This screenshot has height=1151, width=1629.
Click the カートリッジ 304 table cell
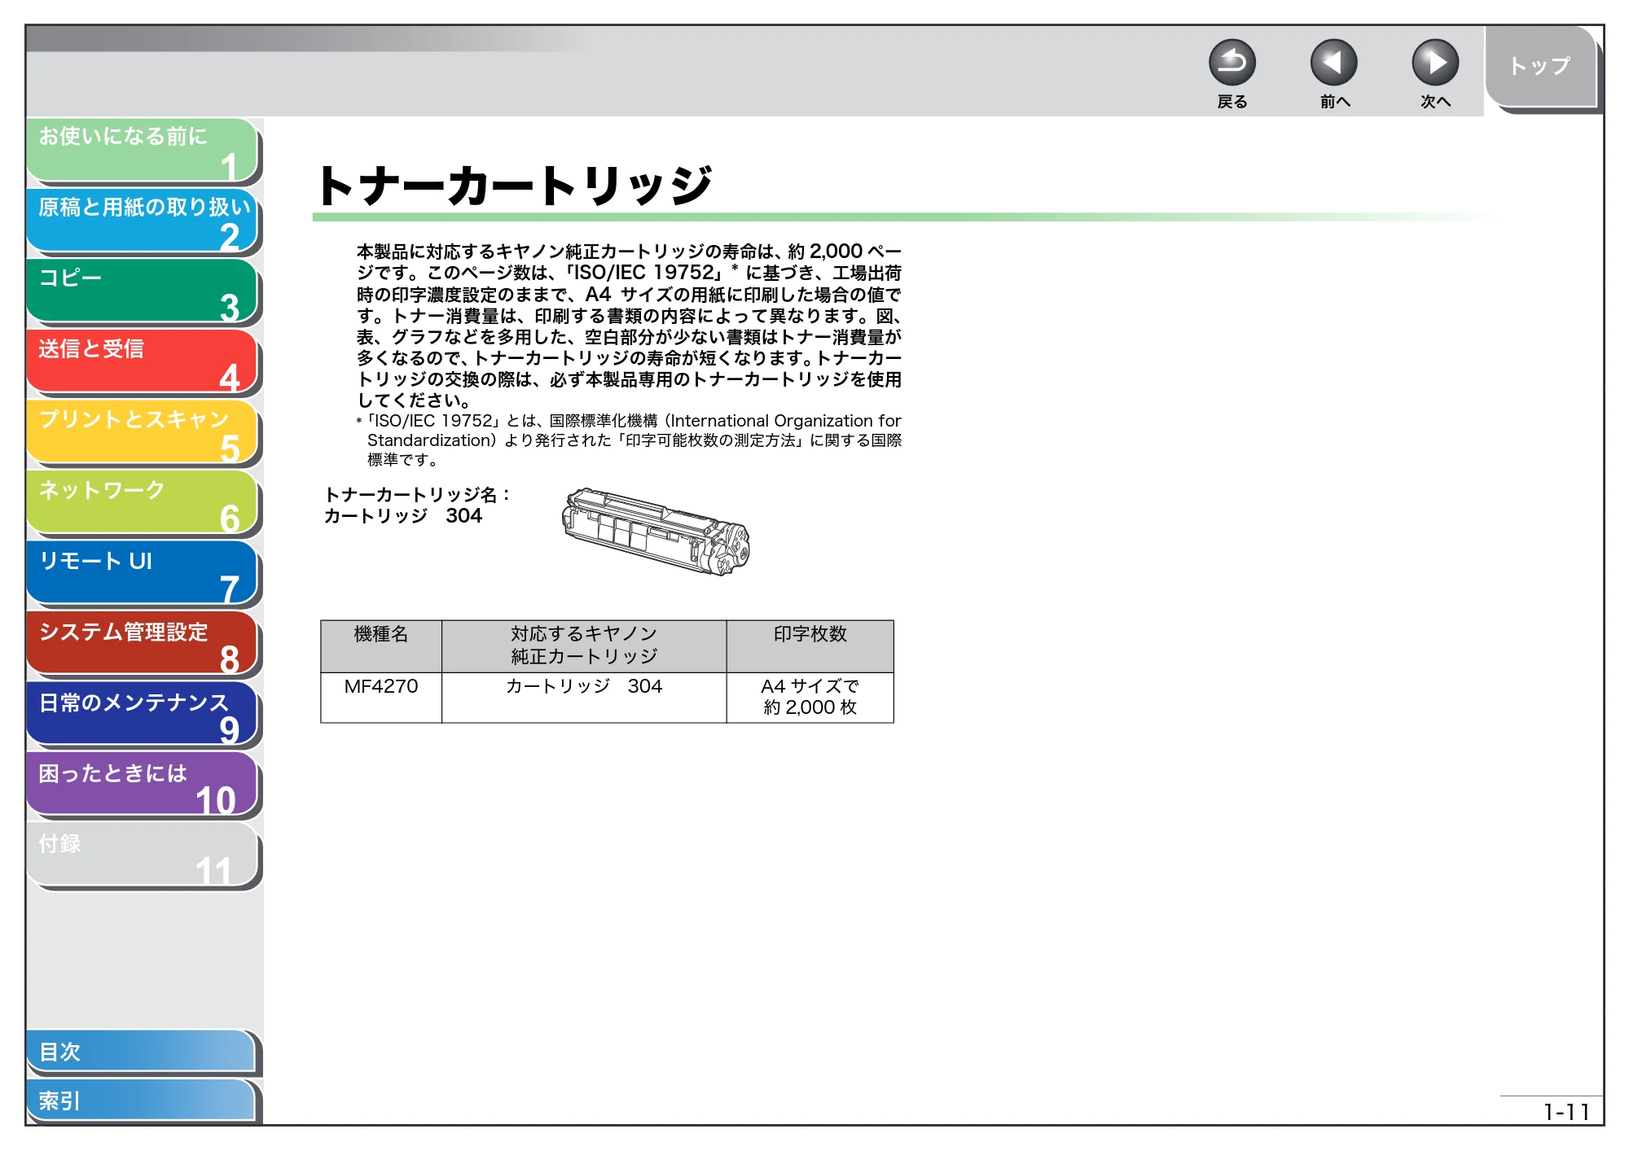pyautogui.click(x=584, y=698)
